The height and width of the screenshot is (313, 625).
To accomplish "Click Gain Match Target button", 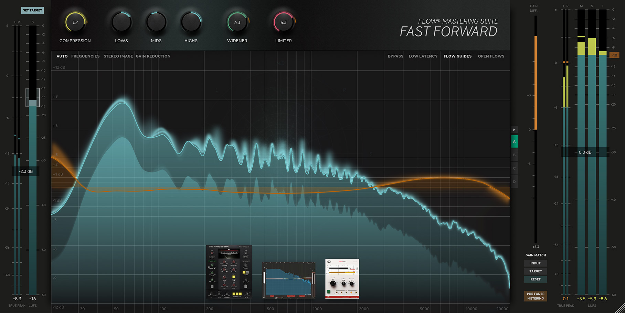I will pyautogui.click(x=536, y=271).
